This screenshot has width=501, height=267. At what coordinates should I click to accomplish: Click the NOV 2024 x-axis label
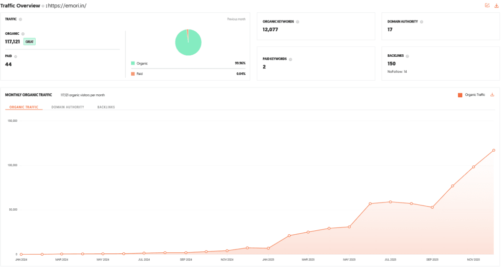pos(227,260)
